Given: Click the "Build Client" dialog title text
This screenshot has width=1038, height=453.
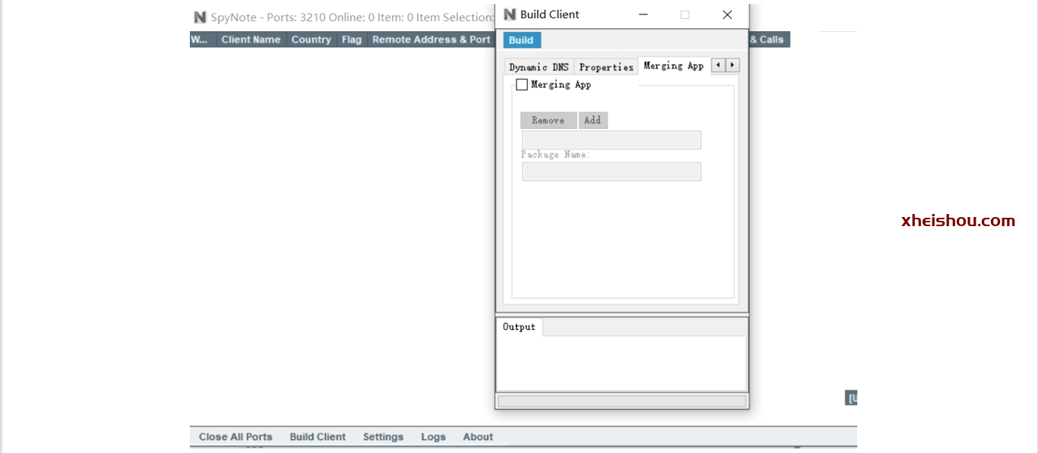Looking at the screenshot, I should [550, 14].
